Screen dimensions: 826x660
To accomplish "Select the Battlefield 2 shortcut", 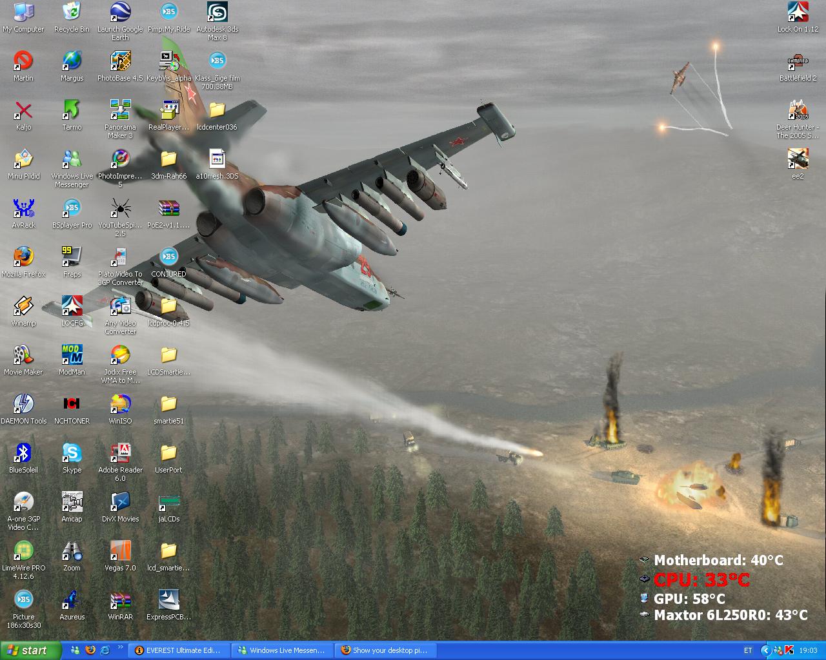I will [x=798, y=66].
